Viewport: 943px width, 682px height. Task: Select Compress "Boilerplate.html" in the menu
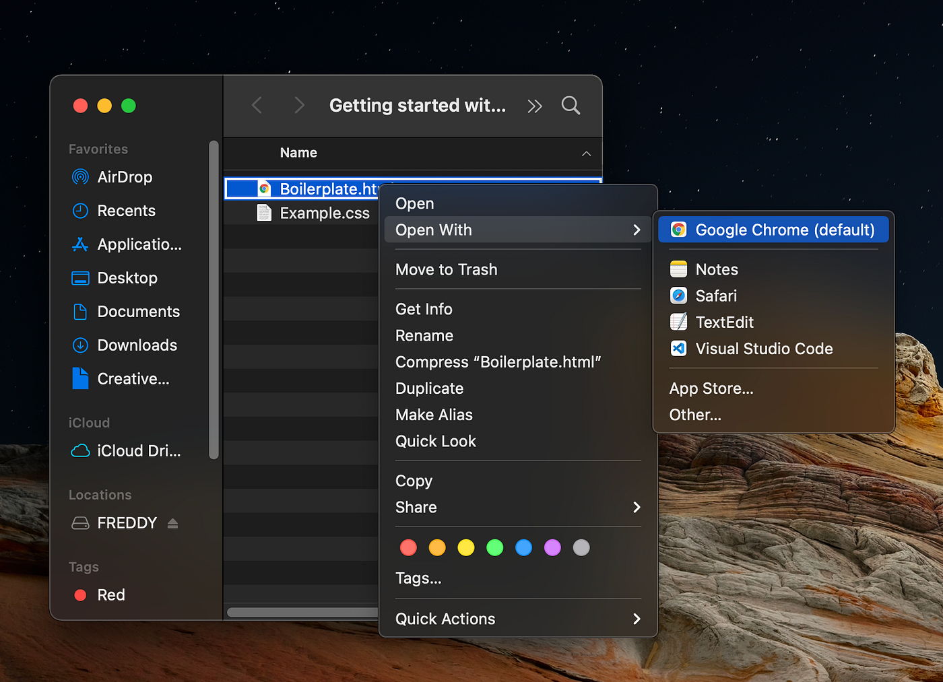pos(498,362)
